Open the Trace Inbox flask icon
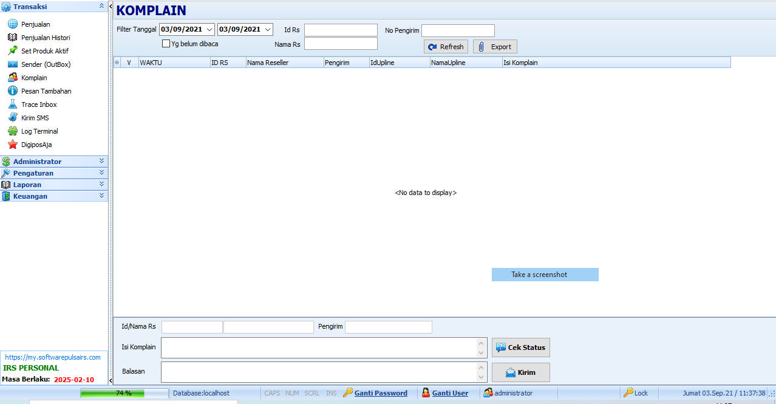This screenshot has height=404, width=776. 12,104
